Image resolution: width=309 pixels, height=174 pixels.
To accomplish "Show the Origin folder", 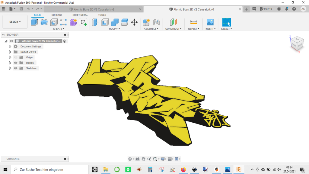I will coord(16,57).
